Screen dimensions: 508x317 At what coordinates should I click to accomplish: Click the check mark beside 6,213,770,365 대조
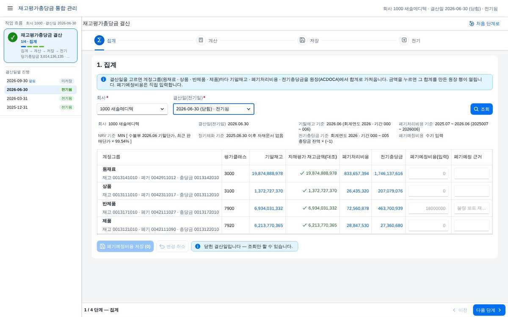[x=305, y=225]
